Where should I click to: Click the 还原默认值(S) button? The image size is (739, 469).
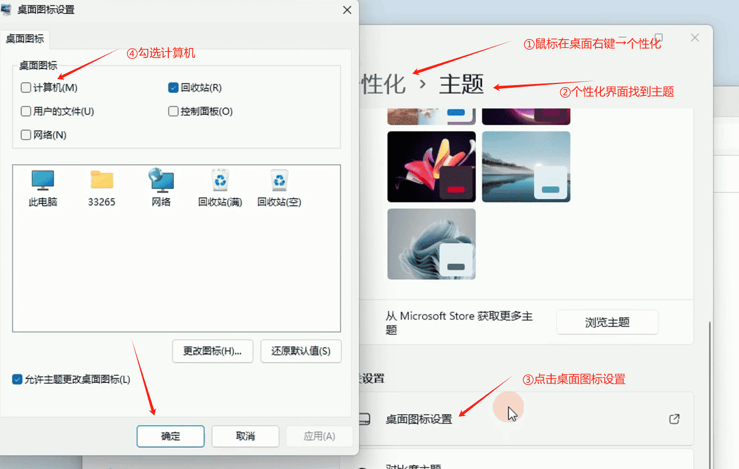[x=301, y=351]
